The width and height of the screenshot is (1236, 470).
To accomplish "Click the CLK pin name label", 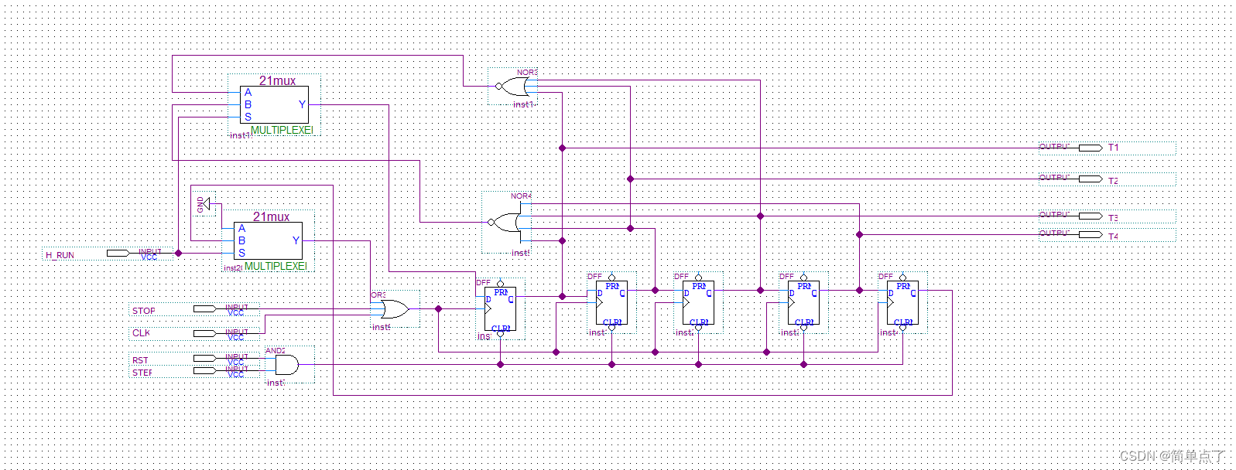I will [x=141, y=333].
